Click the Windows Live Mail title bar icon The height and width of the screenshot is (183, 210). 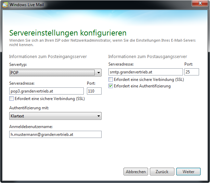click(5, 5)
